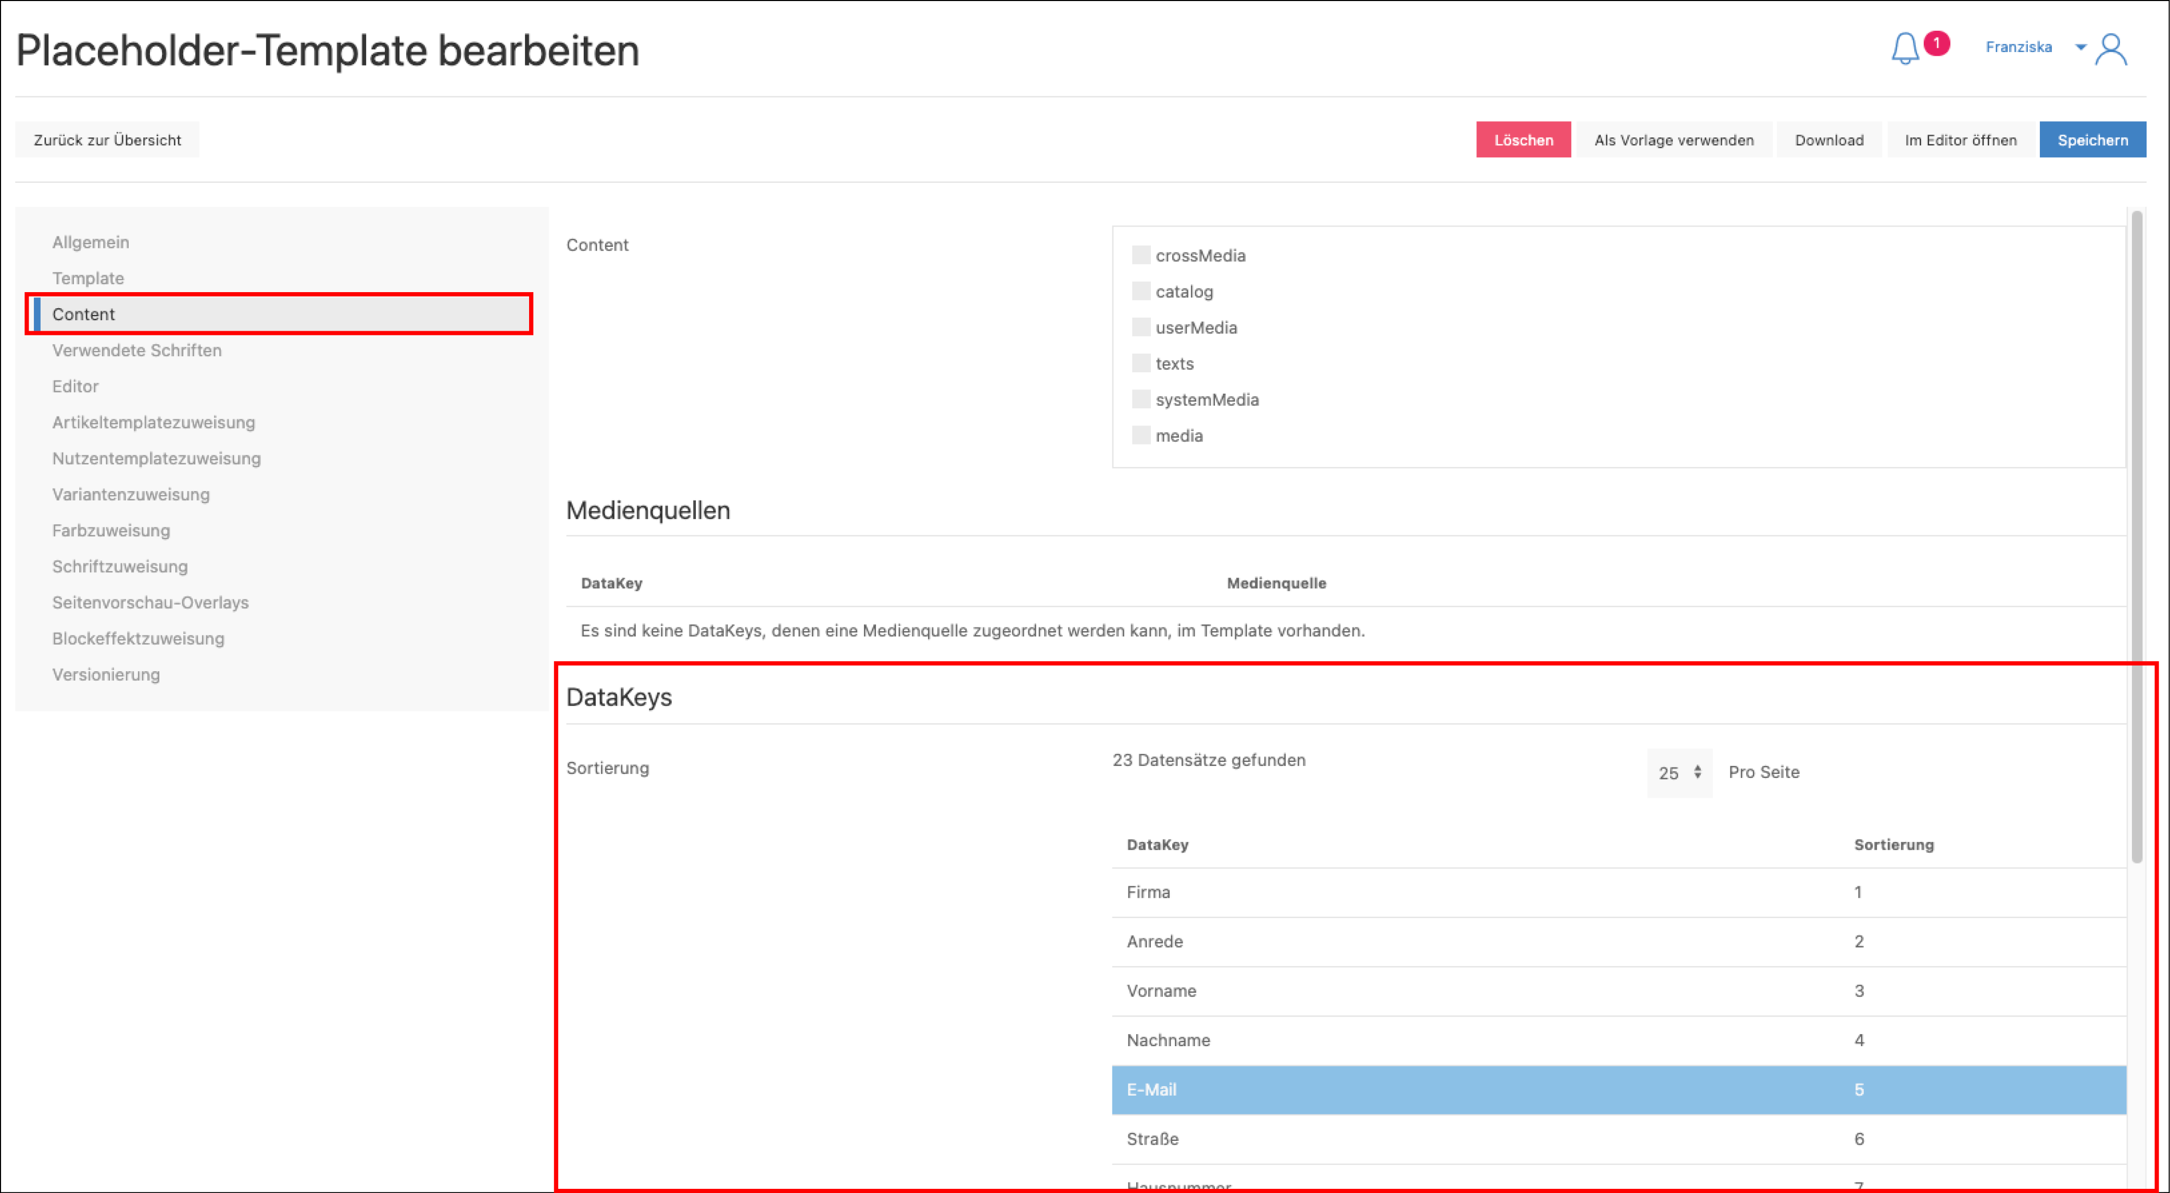Click the red notification count badge

(x=1936, y=43)
